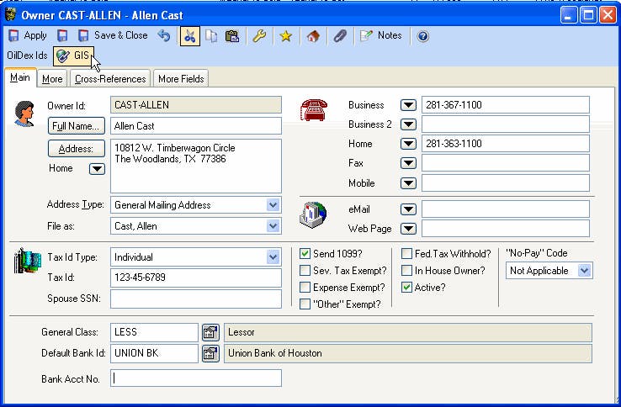This screenshot has width=621, height=407.
Task: Click the scissors cut icon
Action: pos(189,36)
